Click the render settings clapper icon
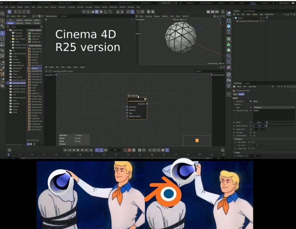 pyautogui.click(x=217, y=12)
